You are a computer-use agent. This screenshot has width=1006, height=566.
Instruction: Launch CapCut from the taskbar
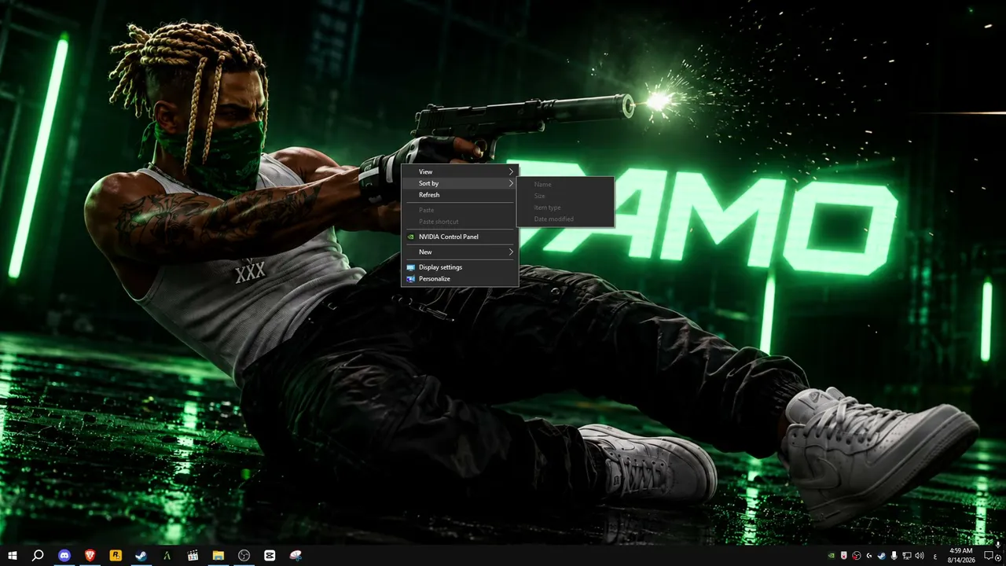tap(270, 555)
